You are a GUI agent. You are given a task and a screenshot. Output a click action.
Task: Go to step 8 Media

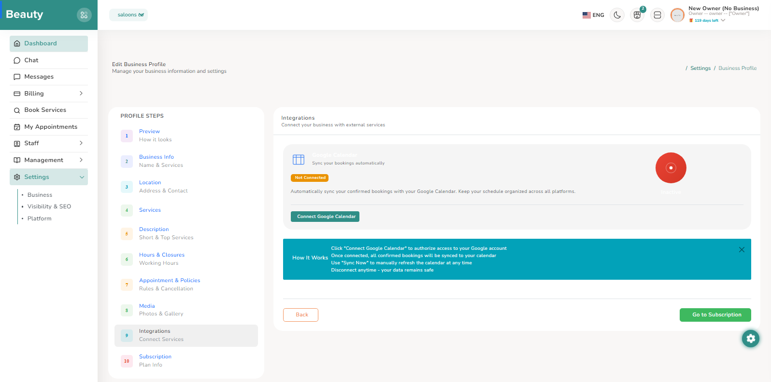[x=186, y=310]
